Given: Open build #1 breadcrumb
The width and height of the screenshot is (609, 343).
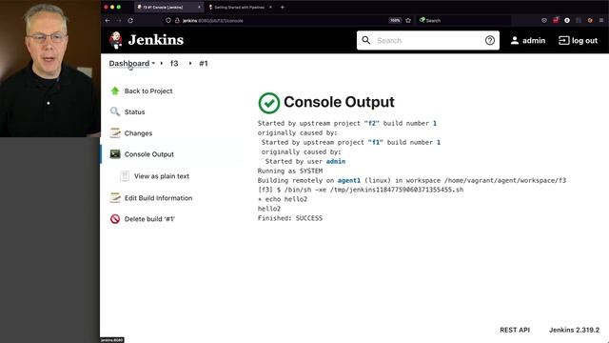Looking at the screenshot, I should point(204,64).
